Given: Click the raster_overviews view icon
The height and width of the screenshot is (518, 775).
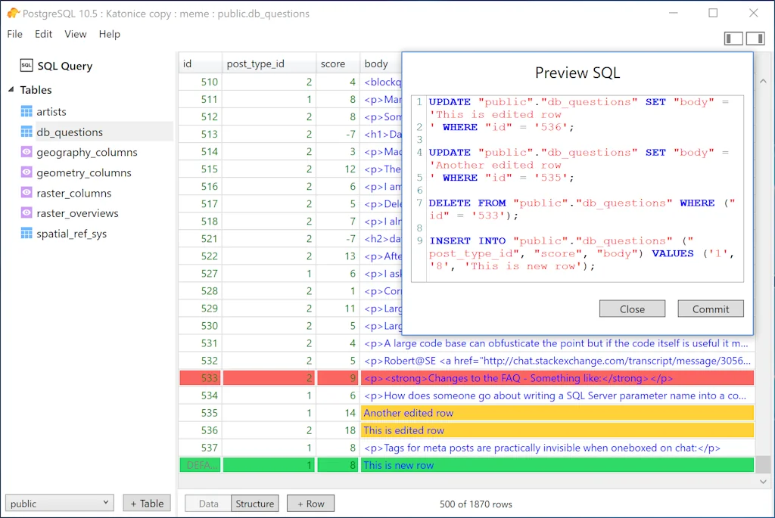Looking at the screenshot, I should point(27,212).
